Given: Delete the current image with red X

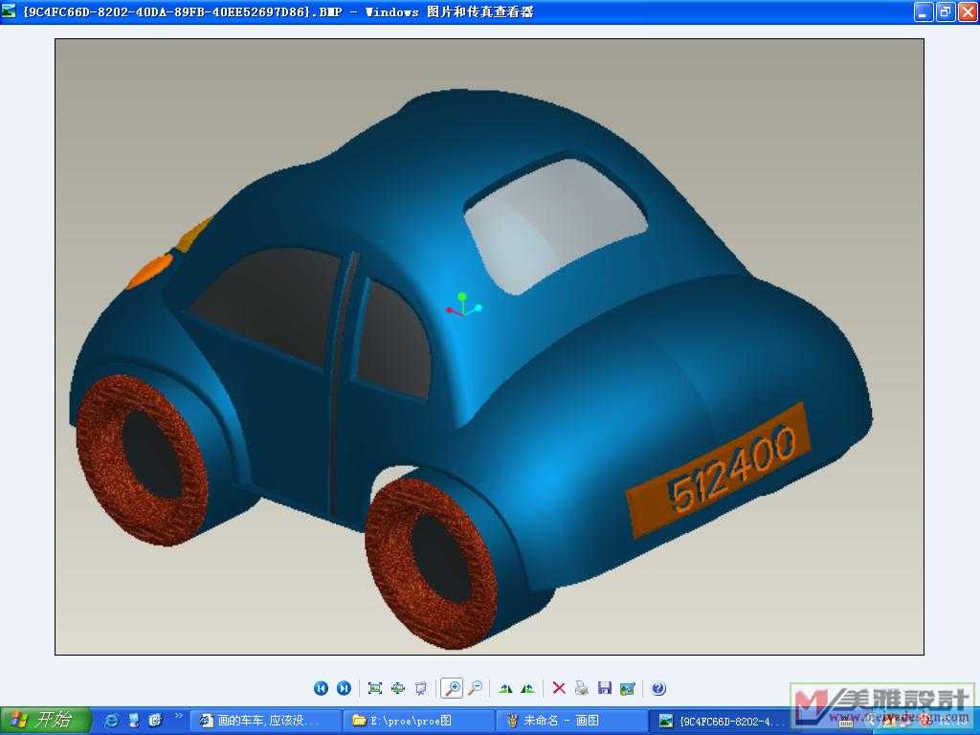Looking at the screenshot, I should pyautogui.click(x=559, y=688).
